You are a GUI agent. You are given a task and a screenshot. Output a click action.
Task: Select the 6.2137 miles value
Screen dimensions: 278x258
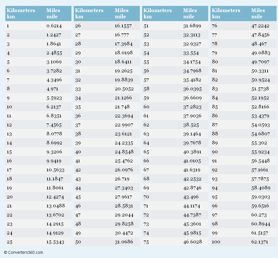point(54,107)
